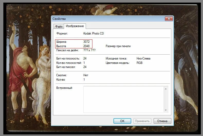Viewport: 203px width, 136px height.
Task: Click the scrollbar up arrow in Встроенный box
Action: 166,89
